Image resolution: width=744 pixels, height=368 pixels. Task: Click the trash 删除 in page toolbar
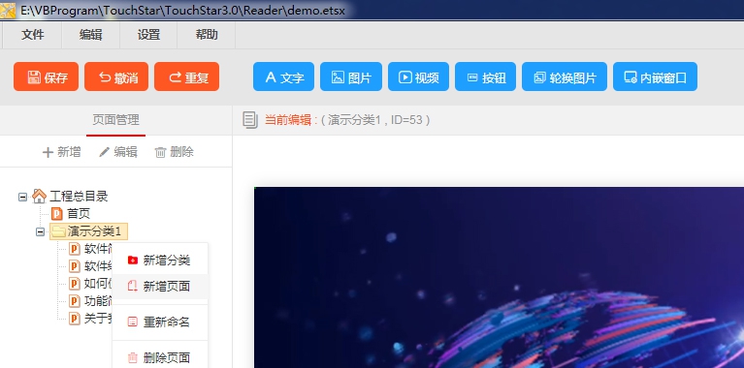pos(175,152)
